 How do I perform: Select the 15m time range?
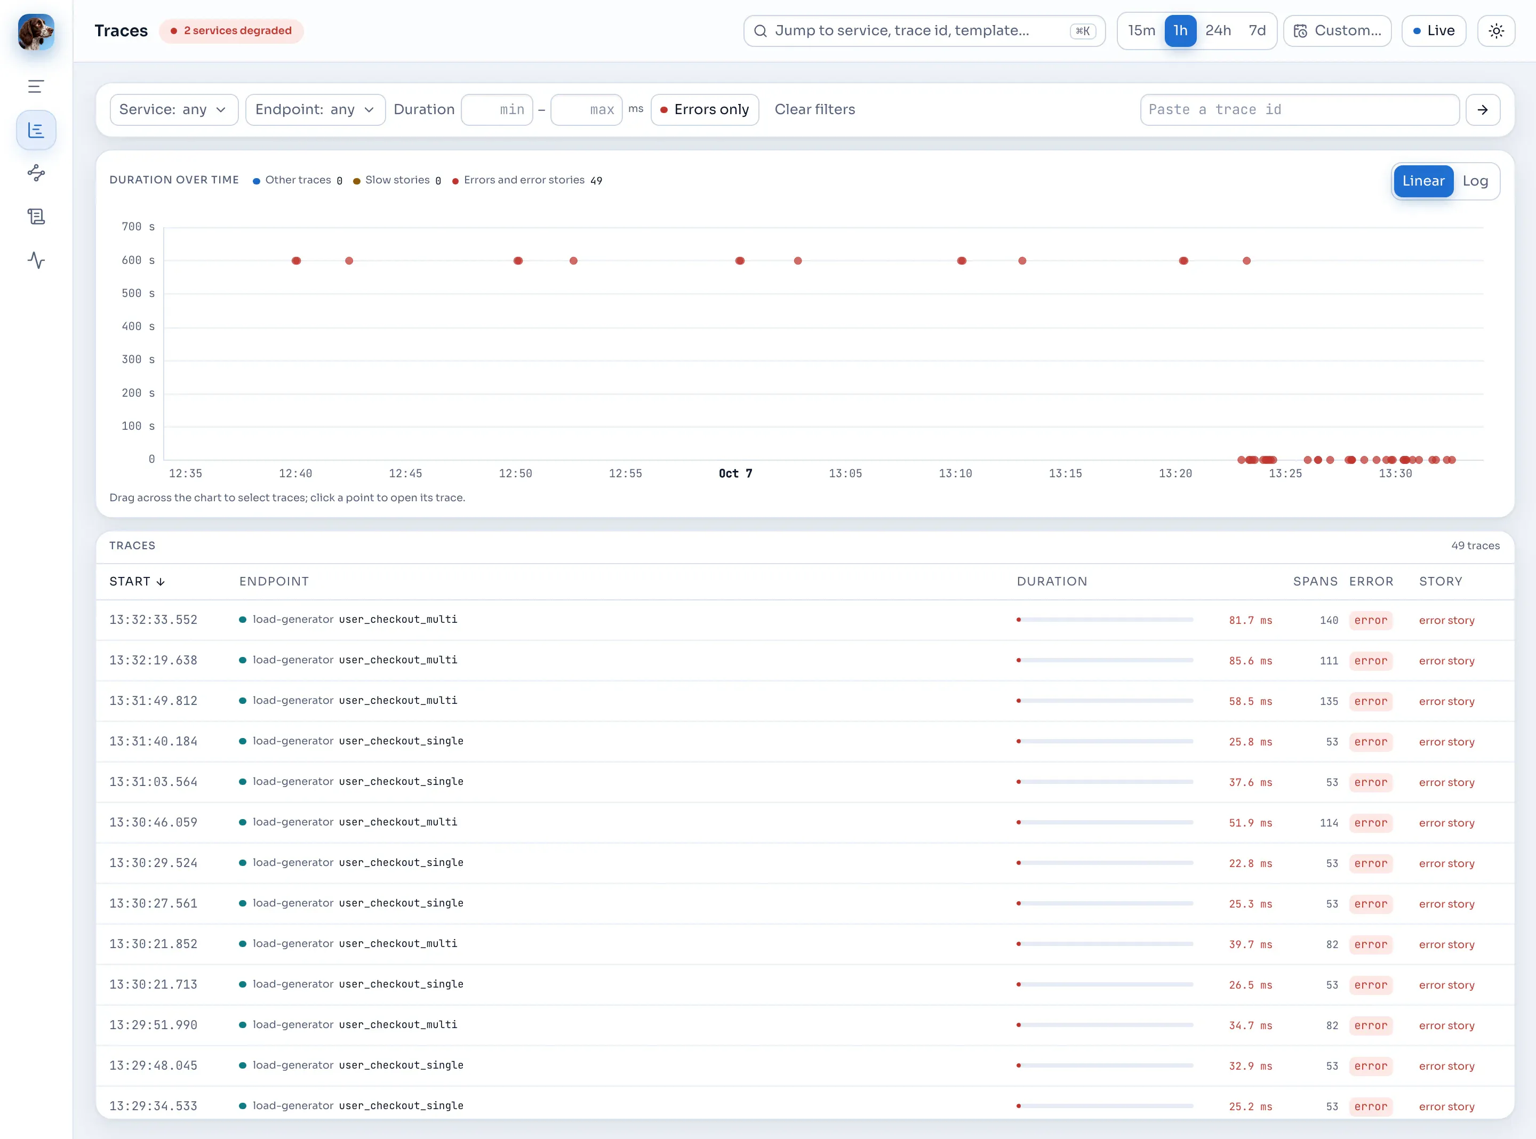(1141, 31)
